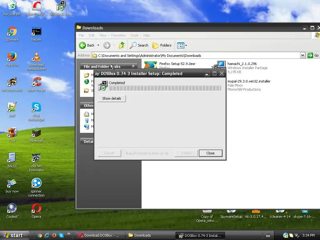Image resolution: width=320 pixels, height=240 pixels.
Task: Open the Spyware Chrome shortcut
Action: pyautogui.click(x=12, y=34)
